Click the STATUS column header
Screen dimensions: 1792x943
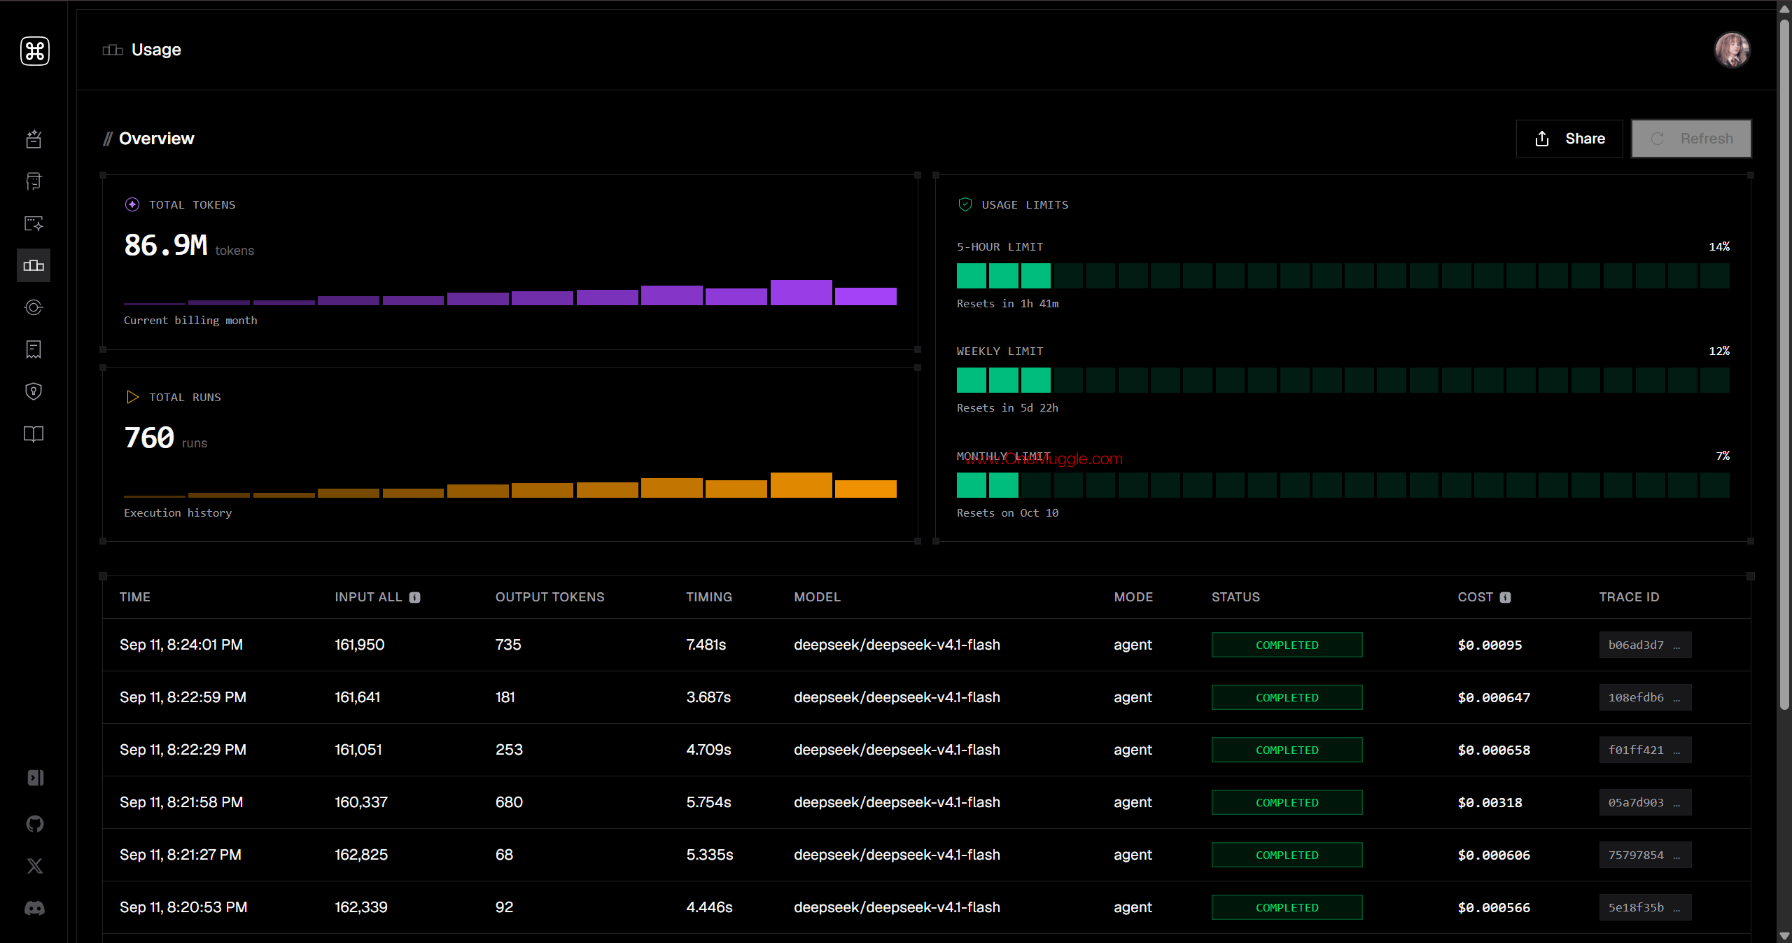point(1236,597)
